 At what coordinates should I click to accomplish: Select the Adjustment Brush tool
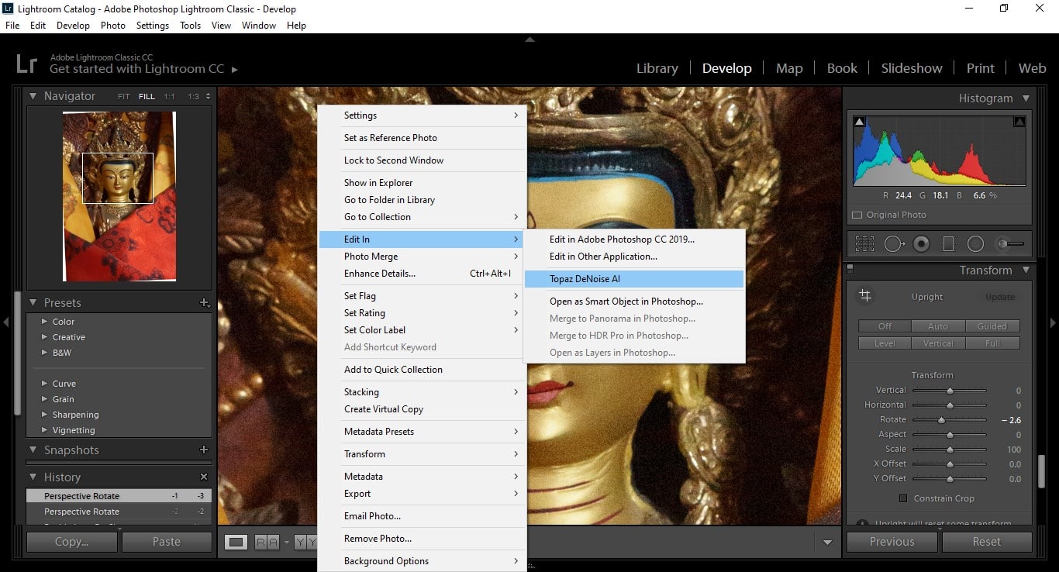[x=1009, y=243]
